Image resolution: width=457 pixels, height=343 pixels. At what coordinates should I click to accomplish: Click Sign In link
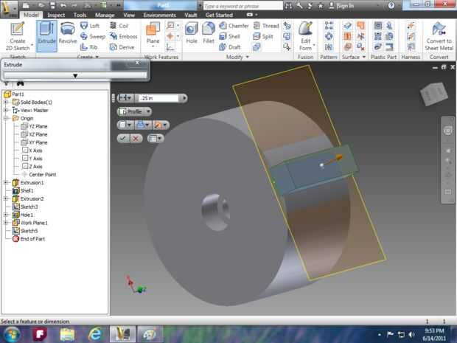341,6
